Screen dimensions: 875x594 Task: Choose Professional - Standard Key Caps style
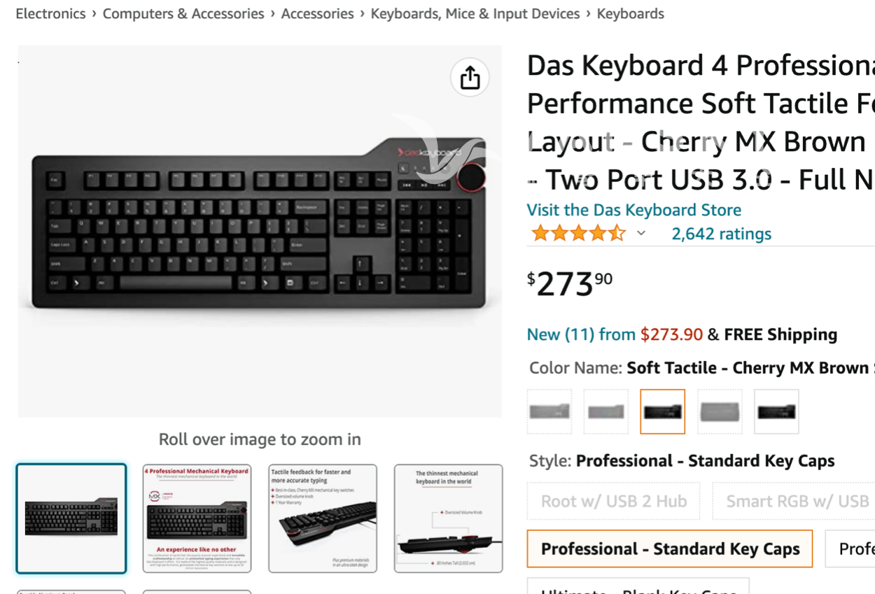click(x=670, y=549)
